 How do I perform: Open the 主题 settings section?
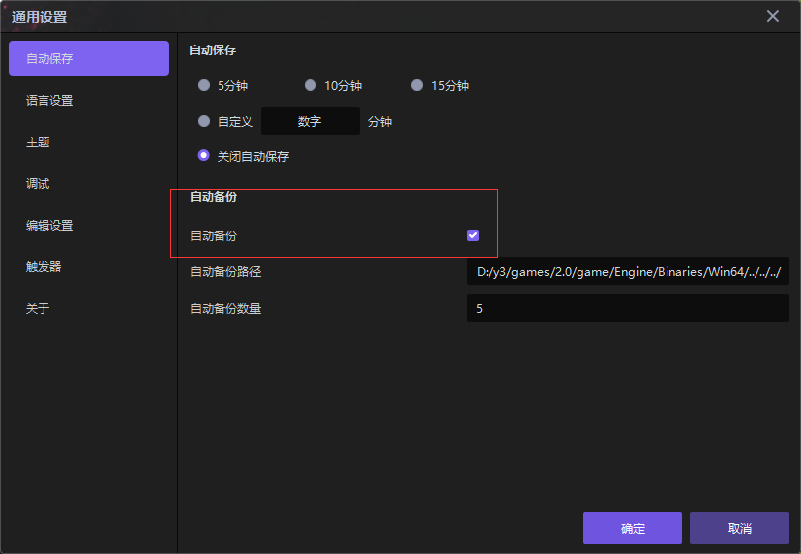pos(38,142)
